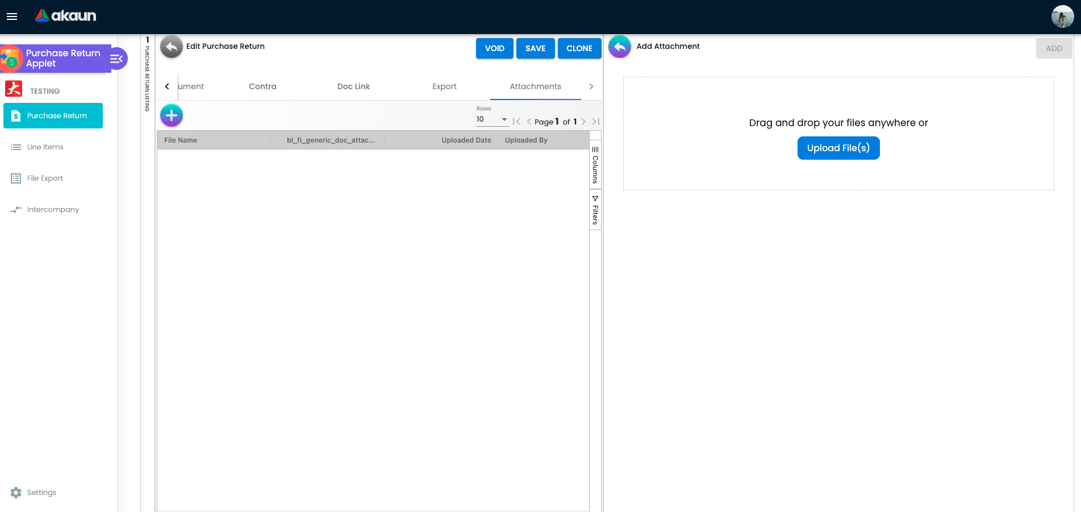1081x512 pixels.
Task: Open the user profile avatar
Action: tap(1062, 16)
